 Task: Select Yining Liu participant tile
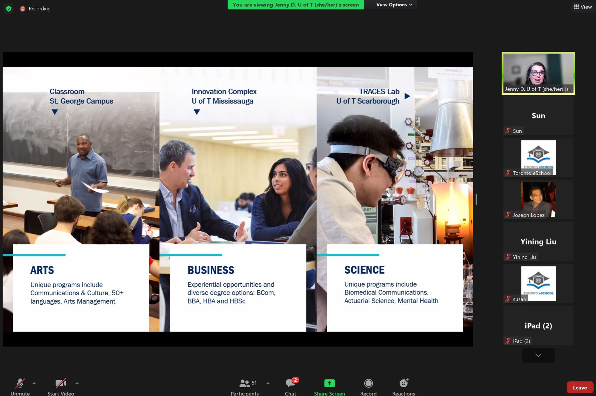point(538,241)
